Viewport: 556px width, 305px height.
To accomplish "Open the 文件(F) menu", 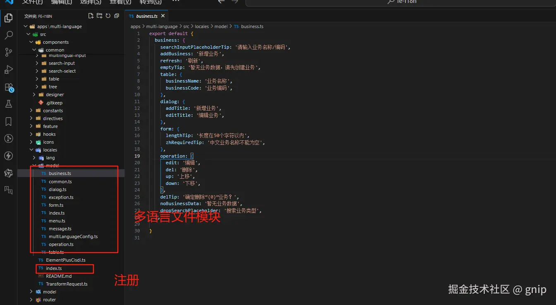I will [x=32, y=2].
